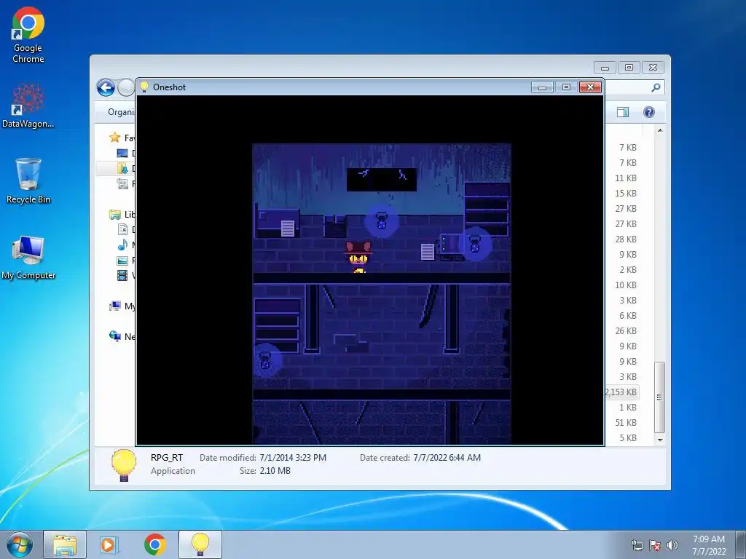
Task: Click Date created value 7/7/2022 6:44 AM
Action: (447, 458)
